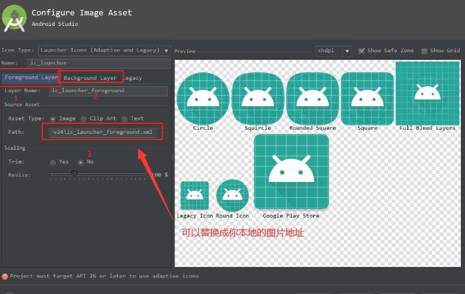The height and width of the screenshot is (294, 465).
Task: Switch to Legacy tab
Action: tap(132, 78)
